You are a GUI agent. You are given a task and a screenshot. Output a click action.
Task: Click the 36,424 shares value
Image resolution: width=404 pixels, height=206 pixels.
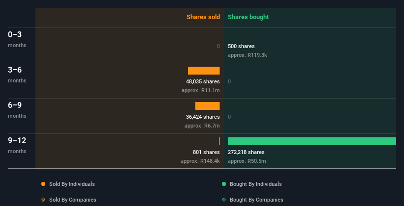(x=203, y=117)
